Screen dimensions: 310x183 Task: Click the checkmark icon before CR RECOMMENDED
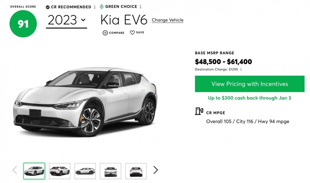[47, 7]
